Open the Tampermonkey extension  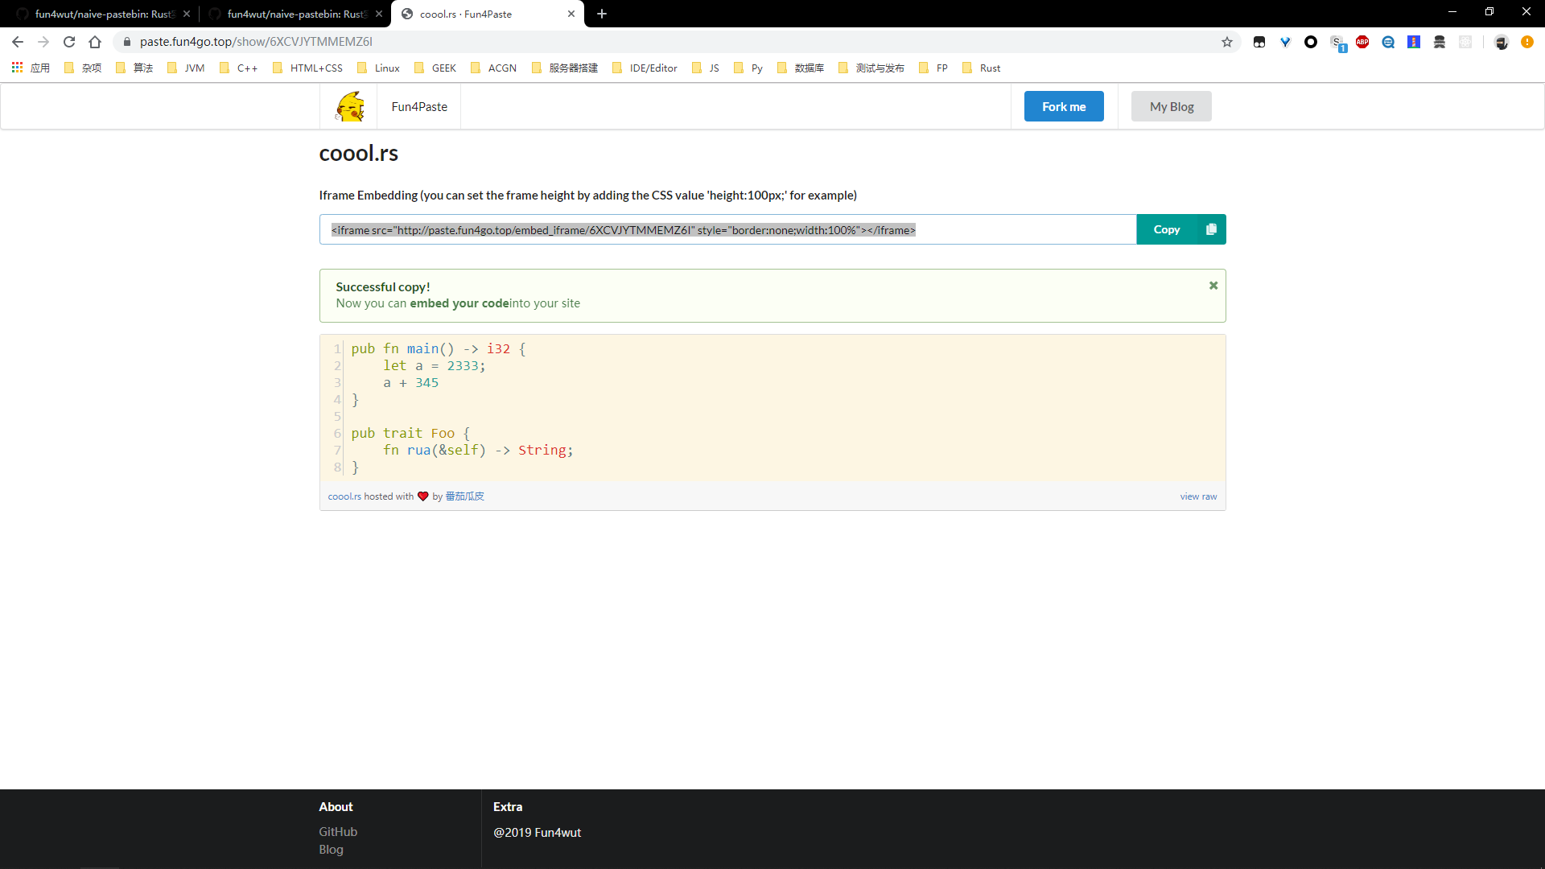[x=1259, y=42]
